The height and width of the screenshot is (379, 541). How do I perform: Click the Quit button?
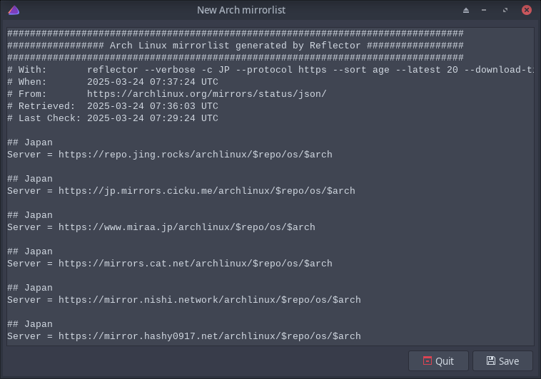pos(438,360)
